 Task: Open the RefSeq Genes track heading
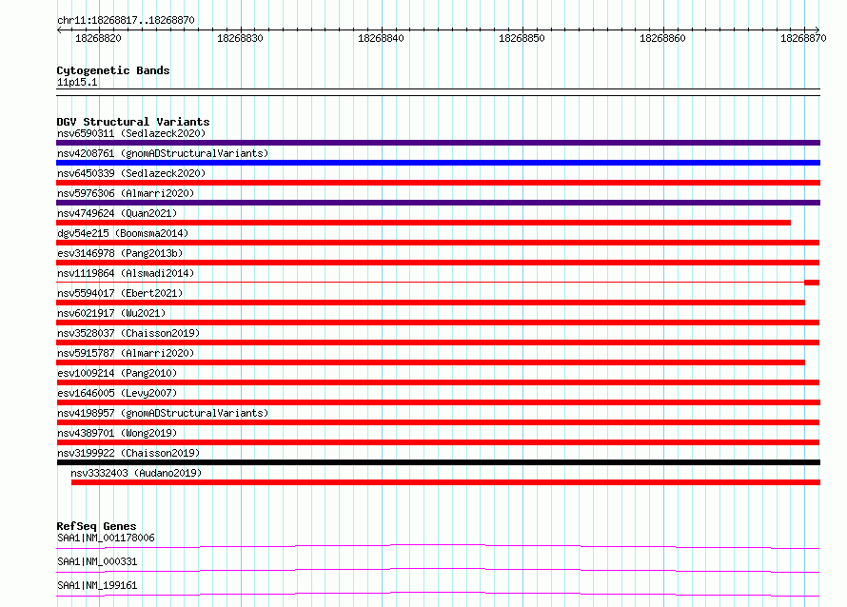[96, 526]
